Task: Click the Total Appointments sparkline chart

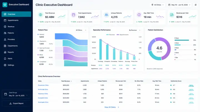Action: click(x=95, y=17)
